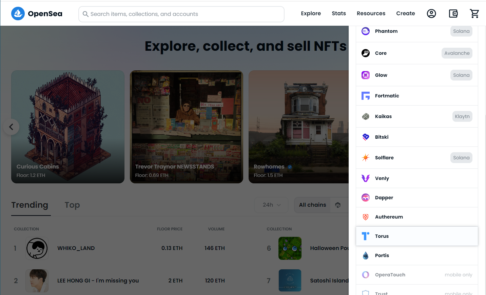486x295 pixels.
Task: Click Fortmatic wallet label
Action: click(x=387, y=96)
